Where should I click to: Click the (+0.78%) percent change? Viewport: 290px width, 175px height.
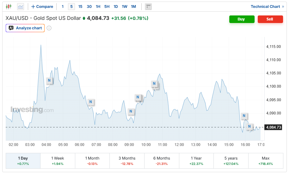pyautogui.click(x=138, y=18)
